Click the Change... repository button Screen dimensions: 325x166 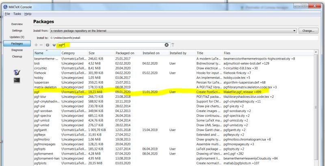click(308, 30)
